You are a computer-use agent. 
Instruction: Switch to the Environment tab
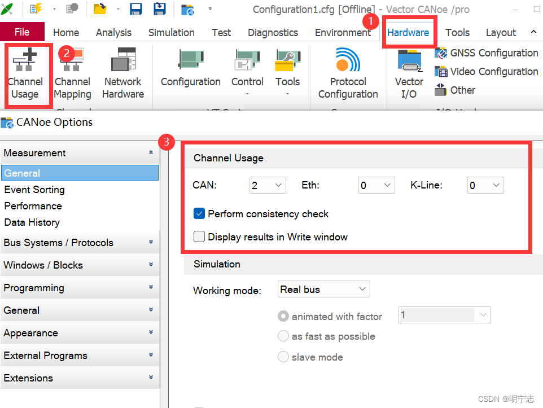point(343,33)
